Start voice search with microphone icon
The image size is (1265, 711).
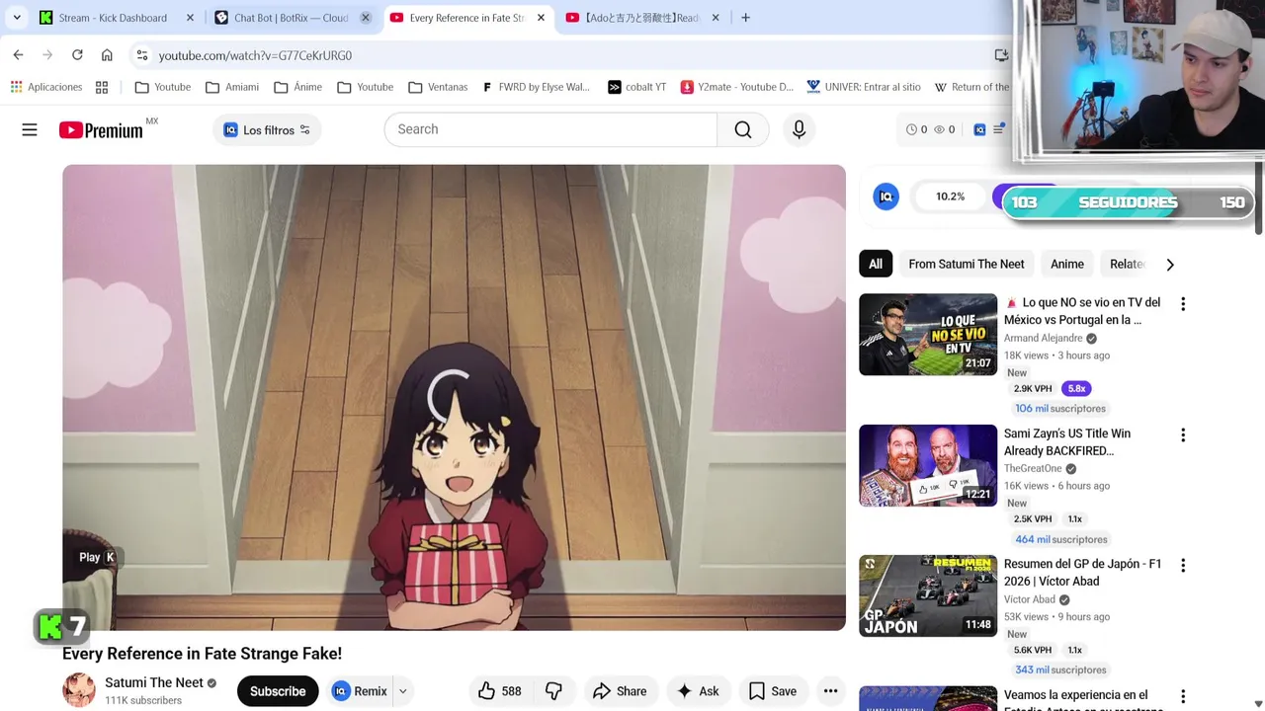(799, 129)
